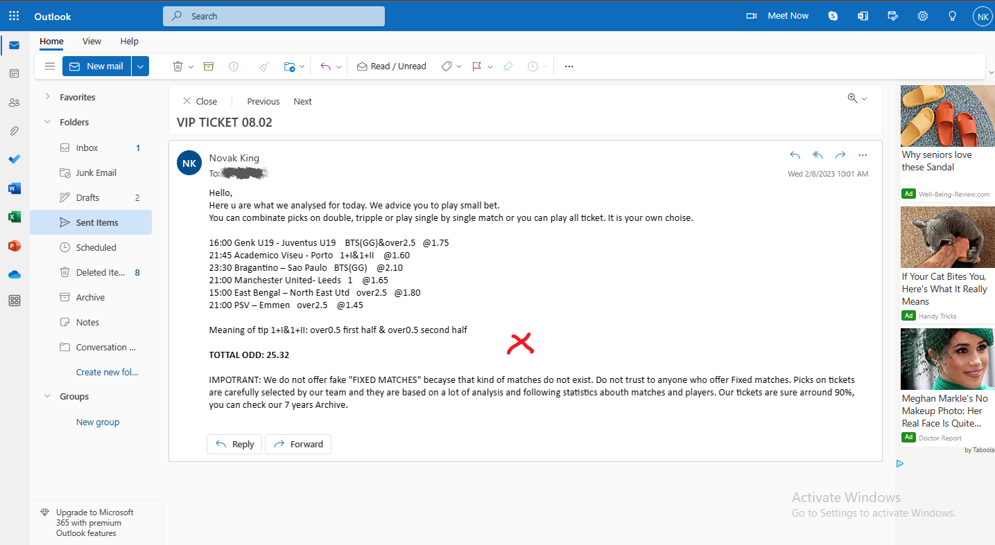995x545 pixels.
Task: Expand ribbon with chevron at toolbar end
Action: tap(991, 72)
